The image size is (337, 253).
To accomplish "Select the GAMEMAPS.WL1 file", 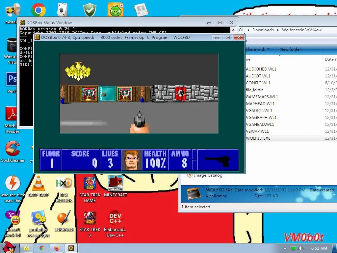I will click(x=262, y=97).
